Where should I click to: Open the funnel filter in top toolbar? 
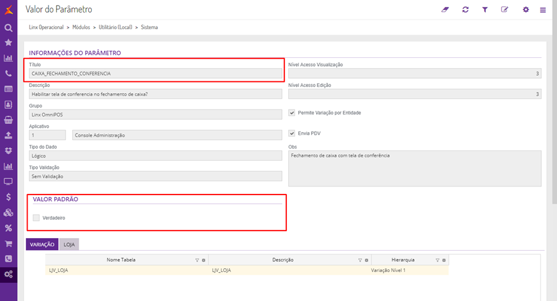point(485,9)
